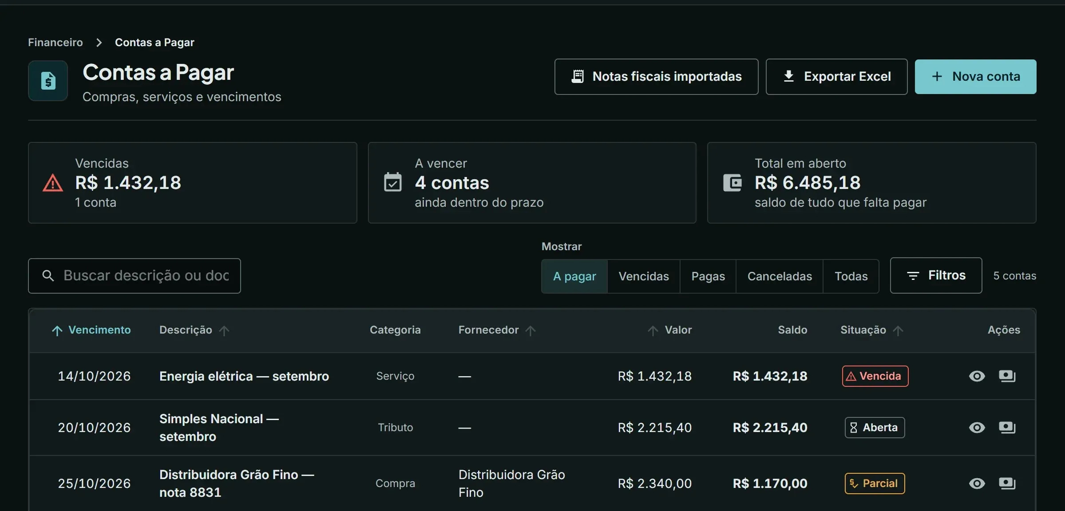This screenshot has width=1065, height=511.
Task: Go to Financeiro in the breadcrumb
Action: [55, 42]
